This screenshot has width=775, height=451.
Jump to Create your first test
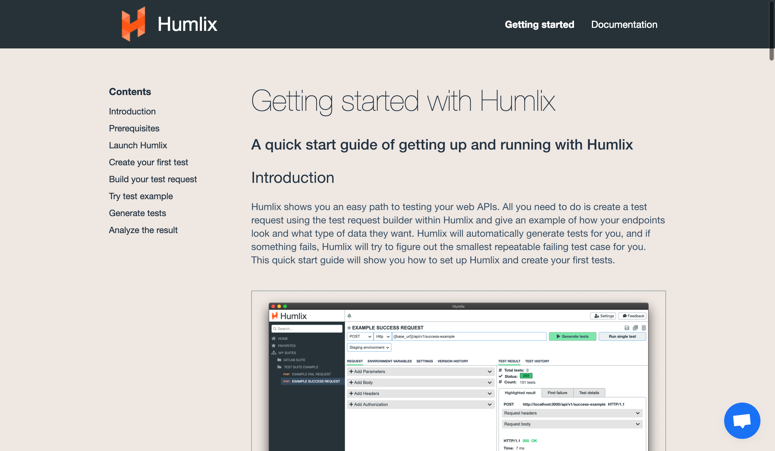pos(148,162)
